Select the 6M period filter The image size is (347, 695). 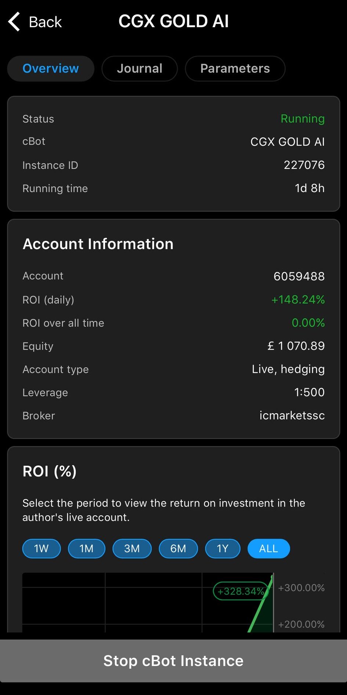[x=178, y=548]
